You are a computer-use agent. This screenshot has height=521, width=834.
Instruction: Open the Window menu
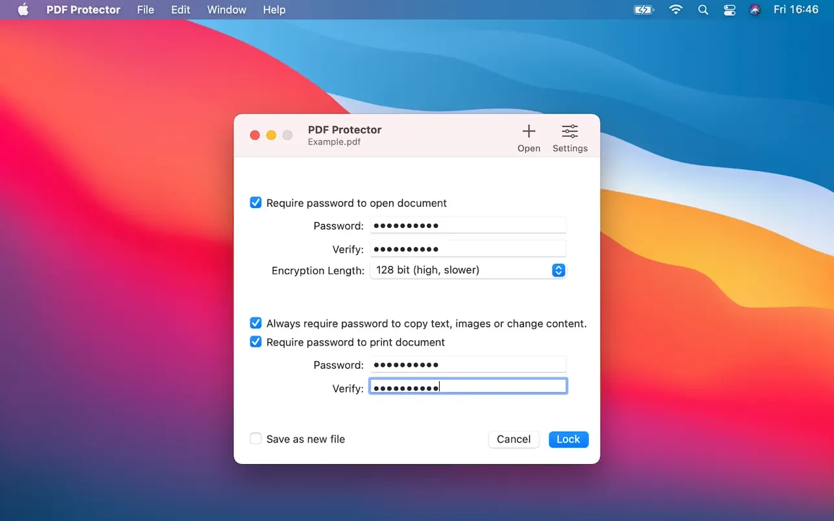[226, 10]
